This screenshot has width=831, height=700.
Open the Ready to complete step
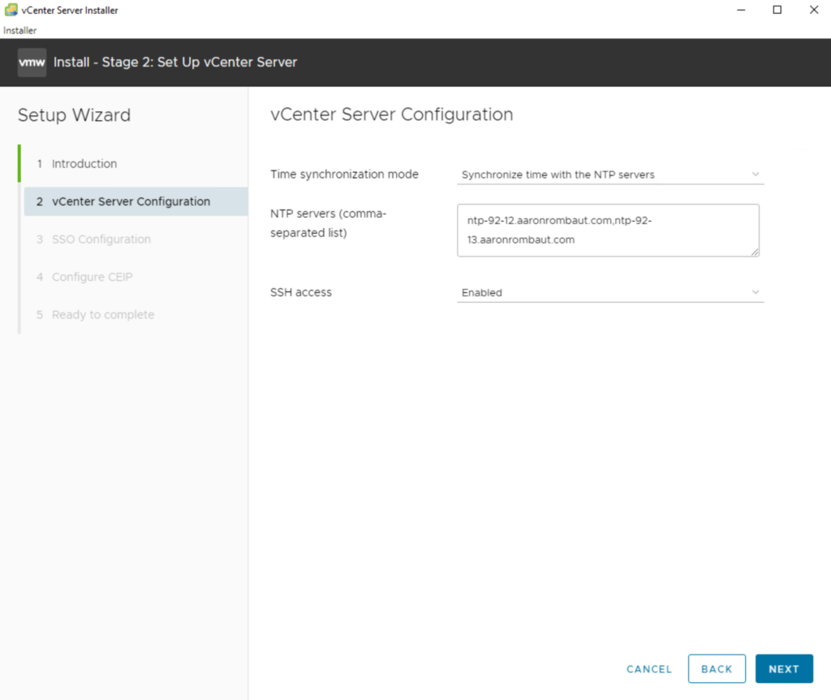click(x=102, y=315)
